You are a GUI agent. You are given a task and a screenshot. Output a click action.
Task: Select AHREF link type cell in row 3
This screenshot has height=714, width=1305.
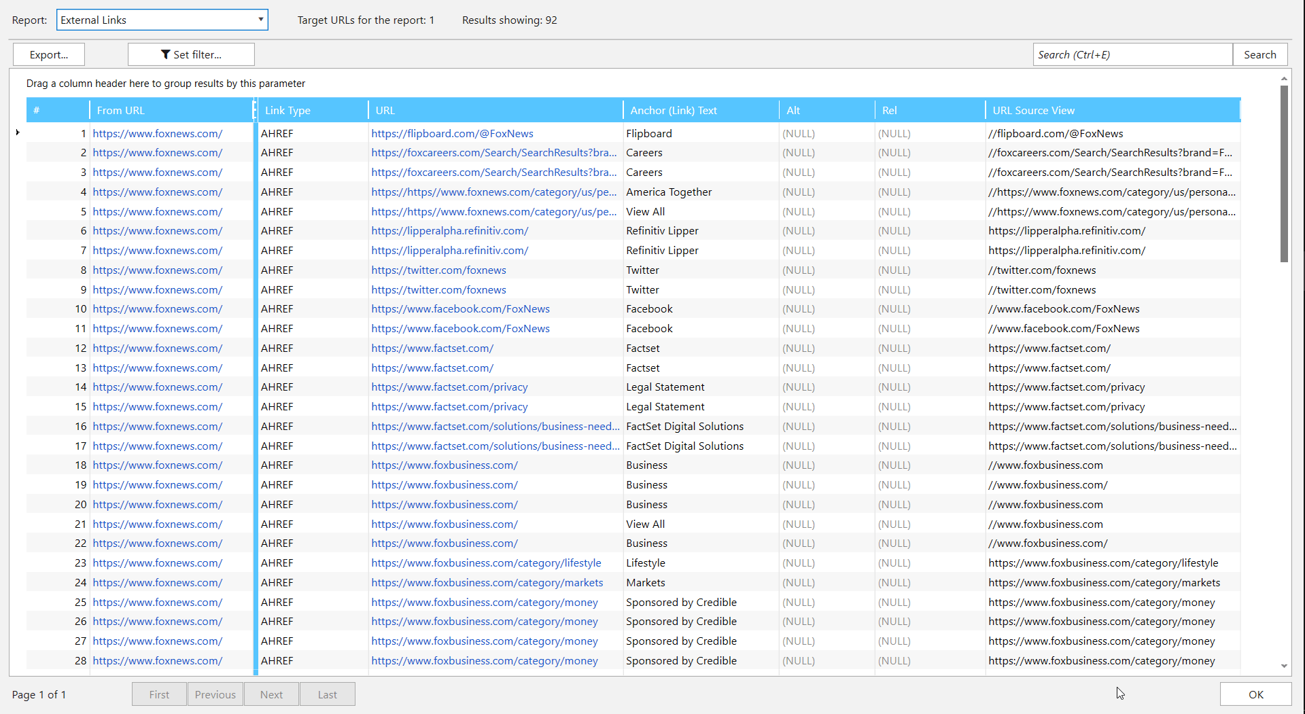pyautogui.click(x=313, y=173)
